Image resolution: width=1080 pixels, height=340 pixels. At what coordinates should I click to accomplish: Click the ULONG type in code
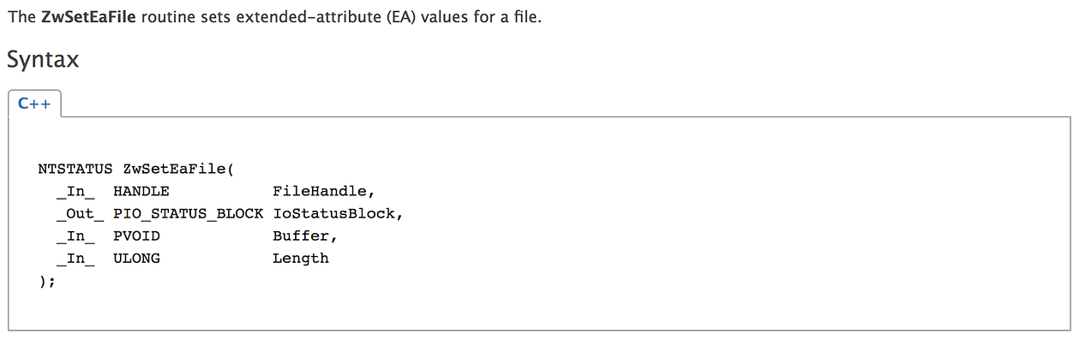point(137,258)
